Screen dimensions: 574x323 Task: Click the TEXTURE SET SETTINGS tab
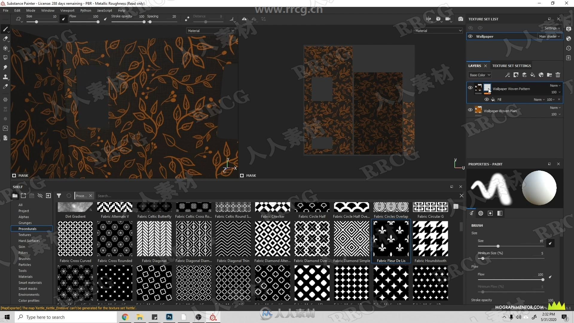(512, 65)
